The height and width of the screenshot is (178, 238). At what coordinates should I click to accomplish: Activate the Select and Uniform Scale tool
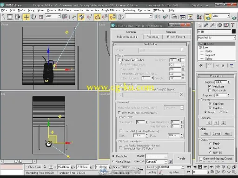point(41,17)
